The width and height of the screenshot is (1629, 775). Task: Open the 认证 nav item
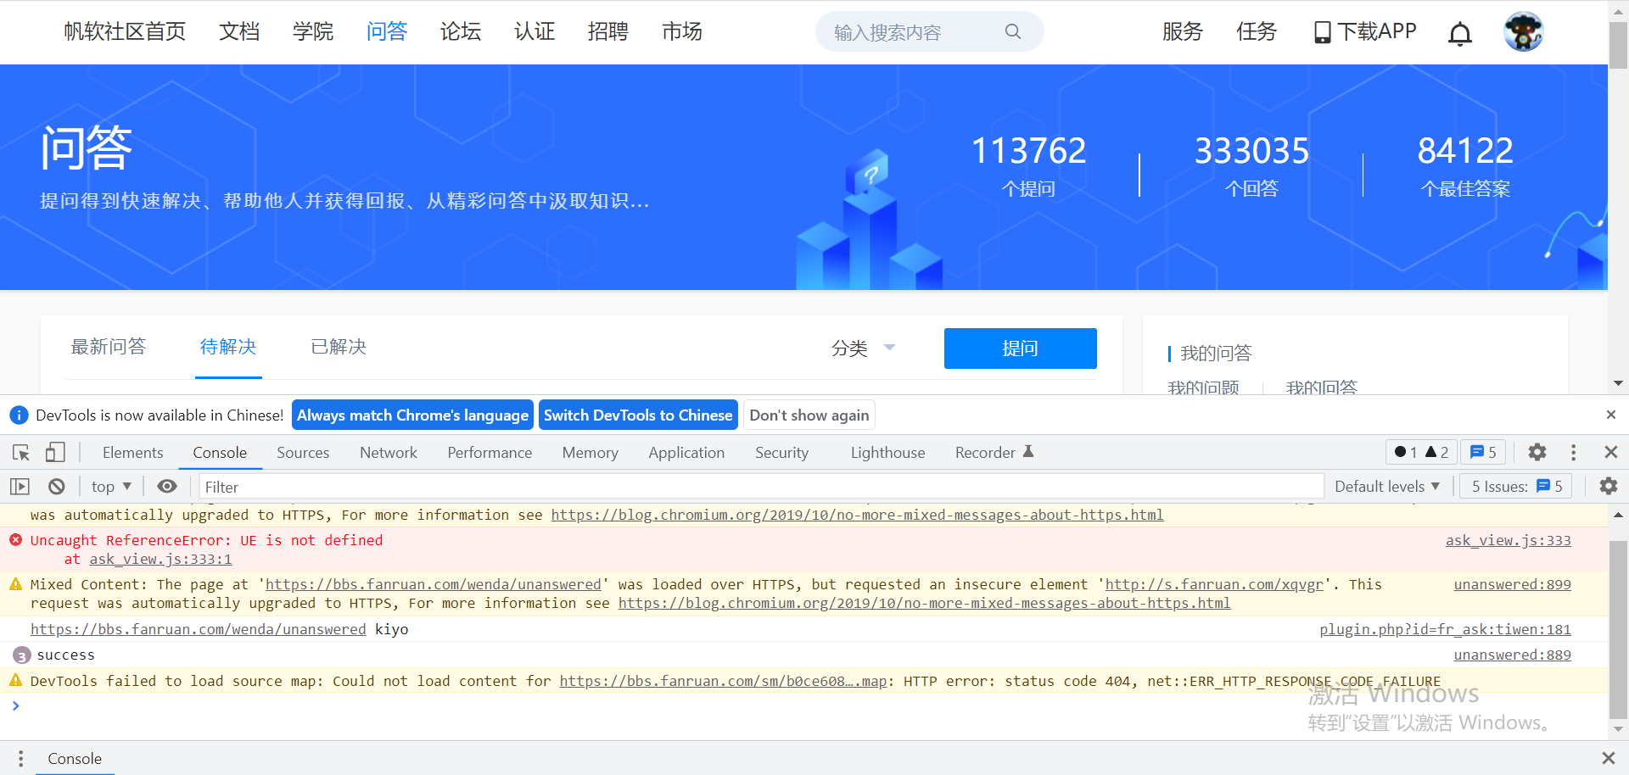[x=535, y=32]
